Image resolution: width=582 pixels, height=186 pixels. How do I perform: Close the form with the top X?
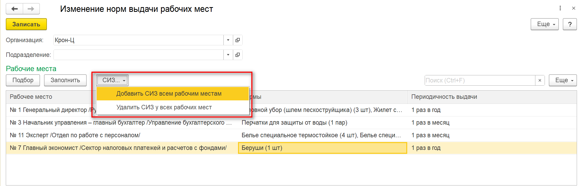pos(574,8)
